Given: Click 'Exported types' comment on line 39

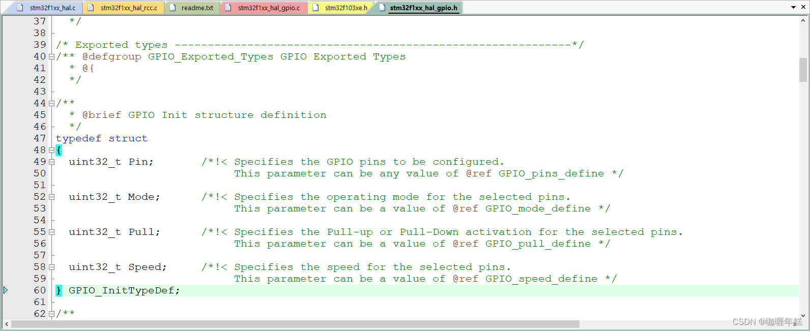Looking at the screenshot, I should click(121, 45).
